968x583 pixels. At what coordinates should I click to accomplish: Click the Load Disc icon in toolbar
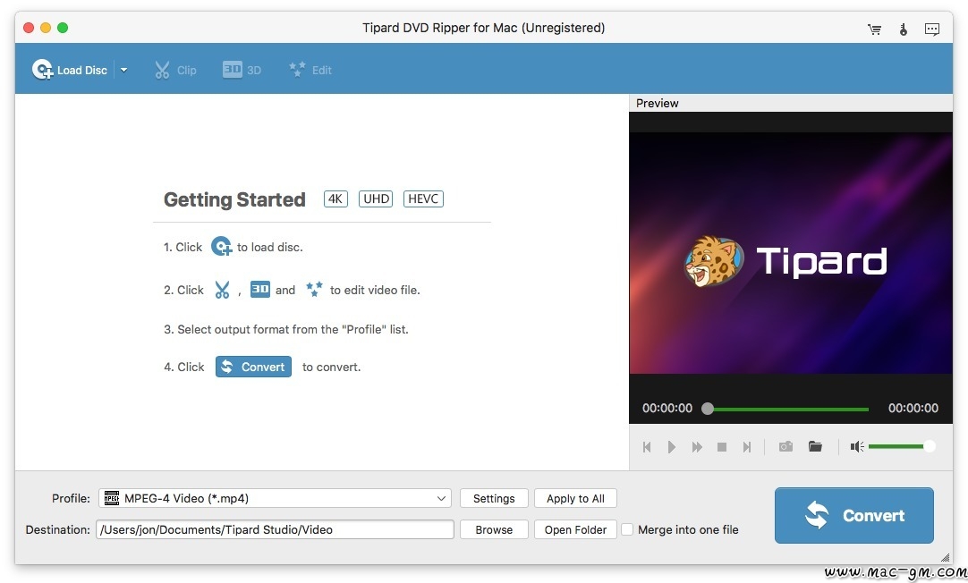[43, 70]
